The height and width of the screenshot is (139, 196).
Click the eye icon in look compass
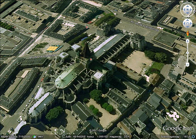[187, 10]
